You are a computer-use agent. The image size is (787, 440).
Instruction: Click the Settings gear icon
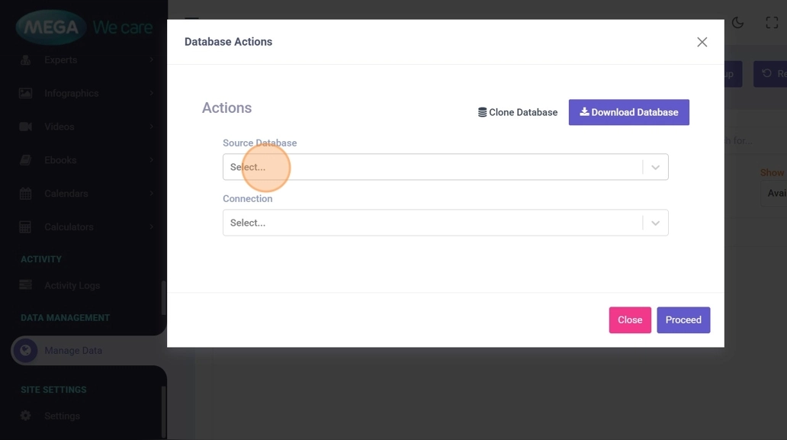(x=25, y=416)
